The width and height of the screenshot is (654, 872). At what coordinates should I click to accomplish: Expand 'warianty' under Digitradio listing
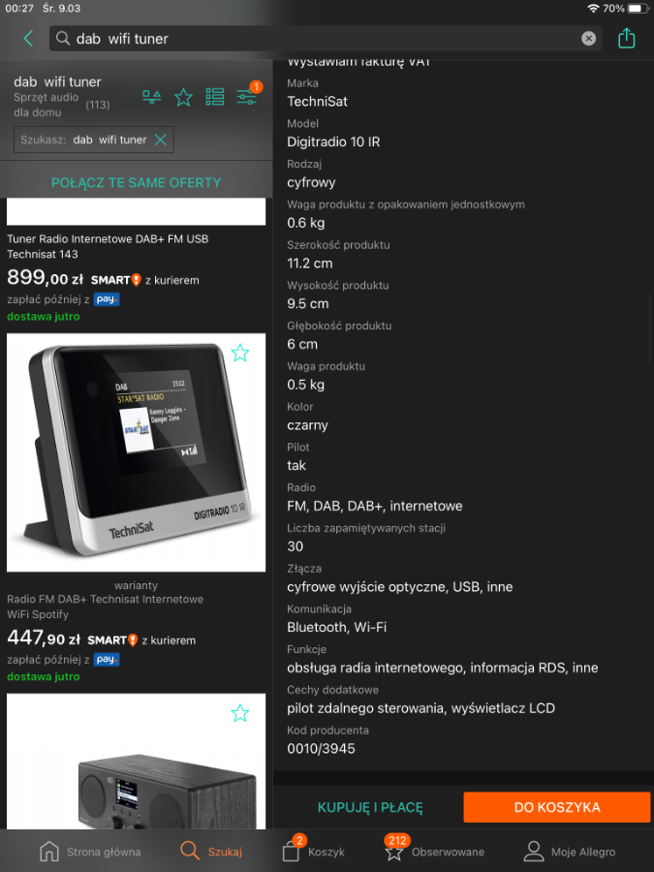coord(137,585)
